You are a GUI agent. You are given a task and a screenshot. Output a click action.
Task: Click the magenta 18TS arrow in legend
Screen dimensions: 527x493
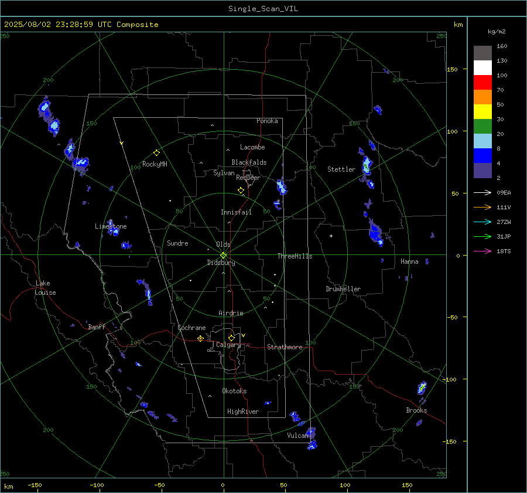tap(482, 251)
